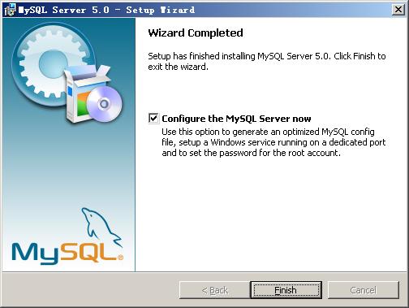409x308 pixels.
Task: Close the Setup Wizard window
Action: coord(398,10)
